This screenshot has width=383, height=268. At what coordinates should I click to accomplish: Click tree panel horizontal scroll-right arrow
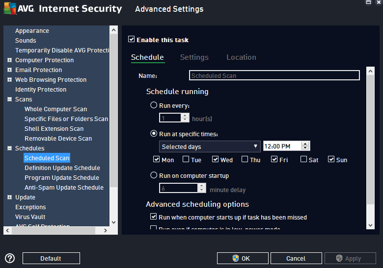click(x=105, y=230)
